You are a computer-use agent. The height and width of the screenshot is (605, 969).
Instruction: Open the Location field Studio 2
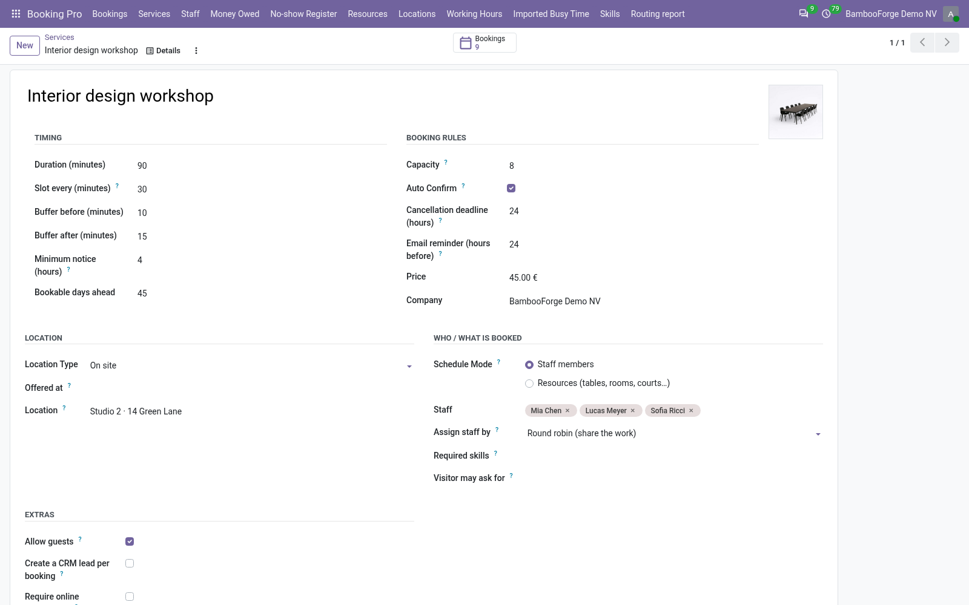pyautogui.click(x=251, y=411)
